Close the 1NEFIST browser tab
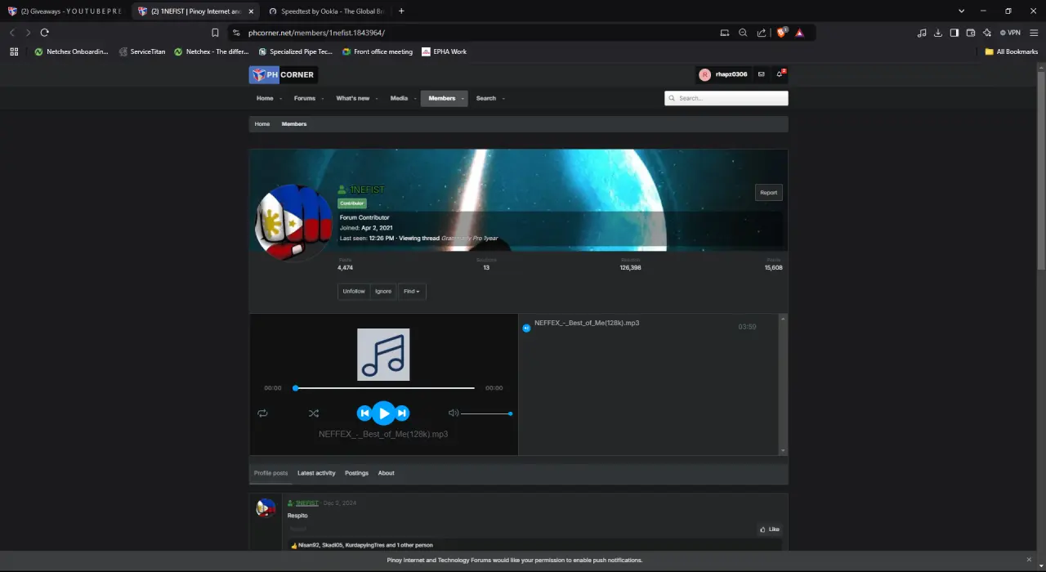This screenshot has width=1046, height=572. [251, 11]
